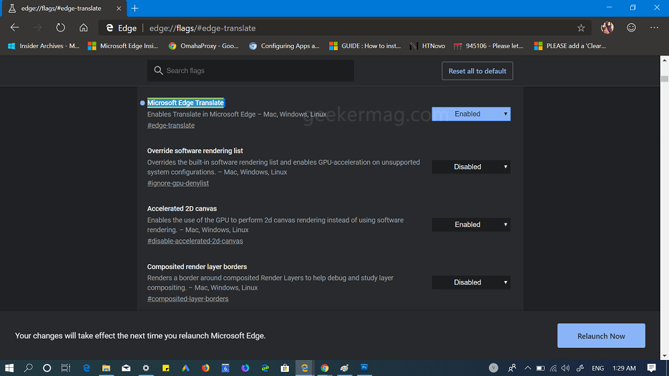This screenshot has width=669, height=376.
Task: Open 945106 - Please let... bookmark
Action: [488, 45]
